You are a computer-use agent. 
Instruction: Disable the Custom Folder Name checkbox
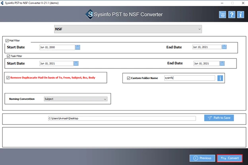(129, 78)
